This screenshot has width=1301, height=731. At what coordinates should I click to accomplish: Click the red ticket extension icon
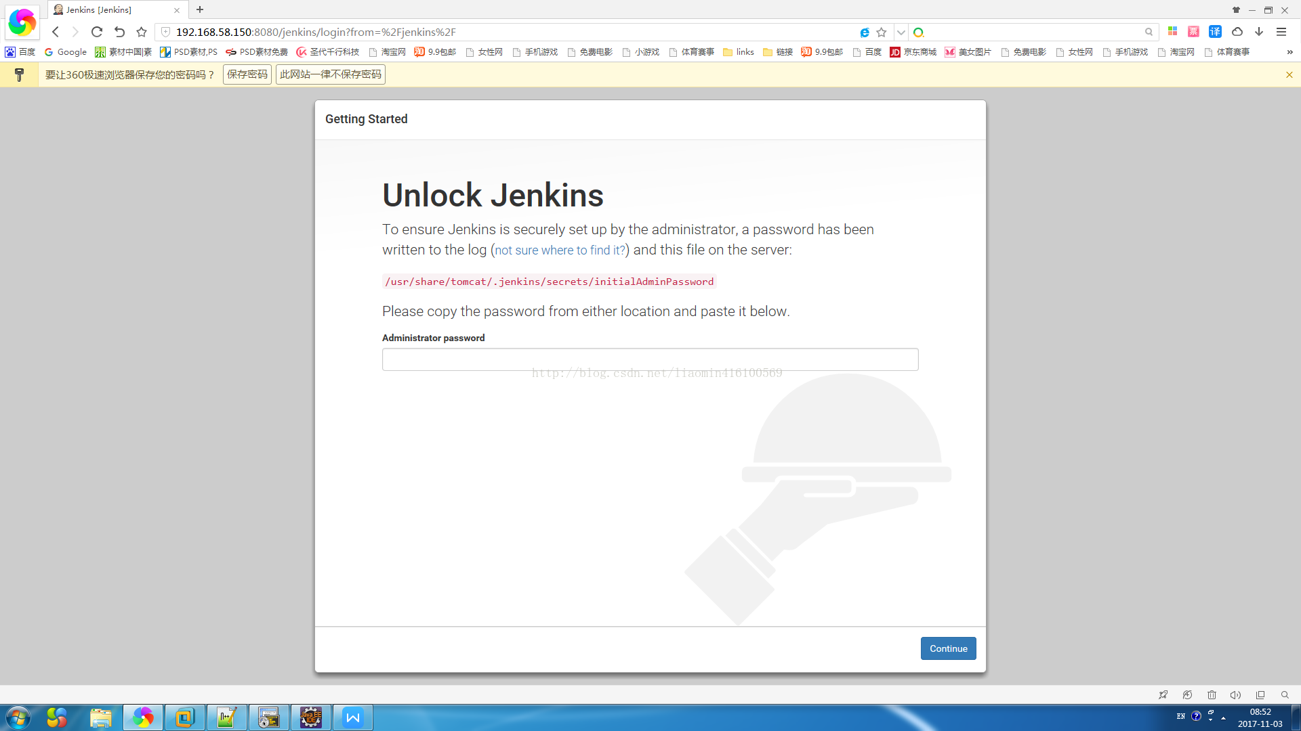pyautogui.click(x=1193, y=32)
